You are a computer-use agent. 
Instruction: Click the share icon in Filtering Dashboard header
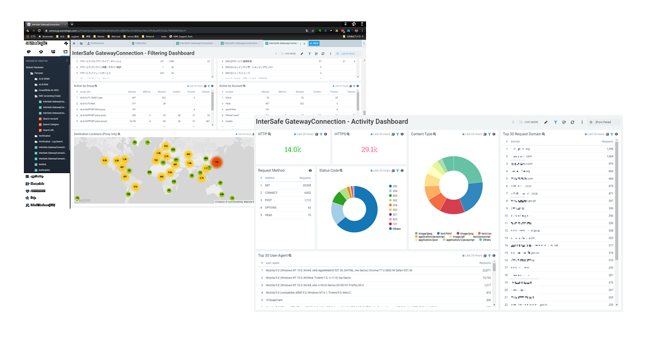[316, 54]
